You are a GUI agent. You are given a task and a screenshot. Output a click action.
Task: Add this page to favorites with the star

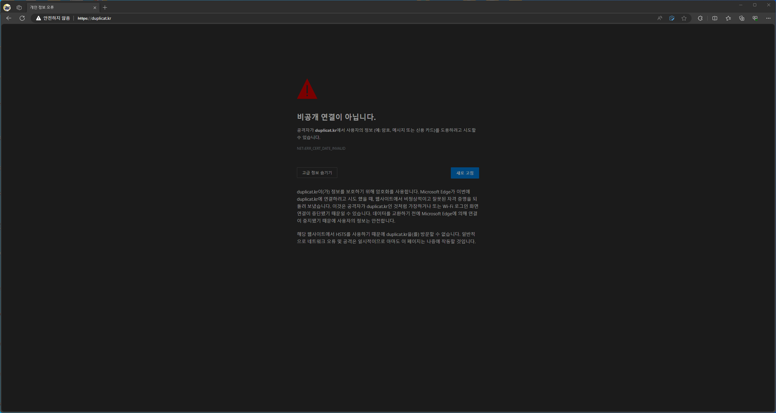(684, 18)
